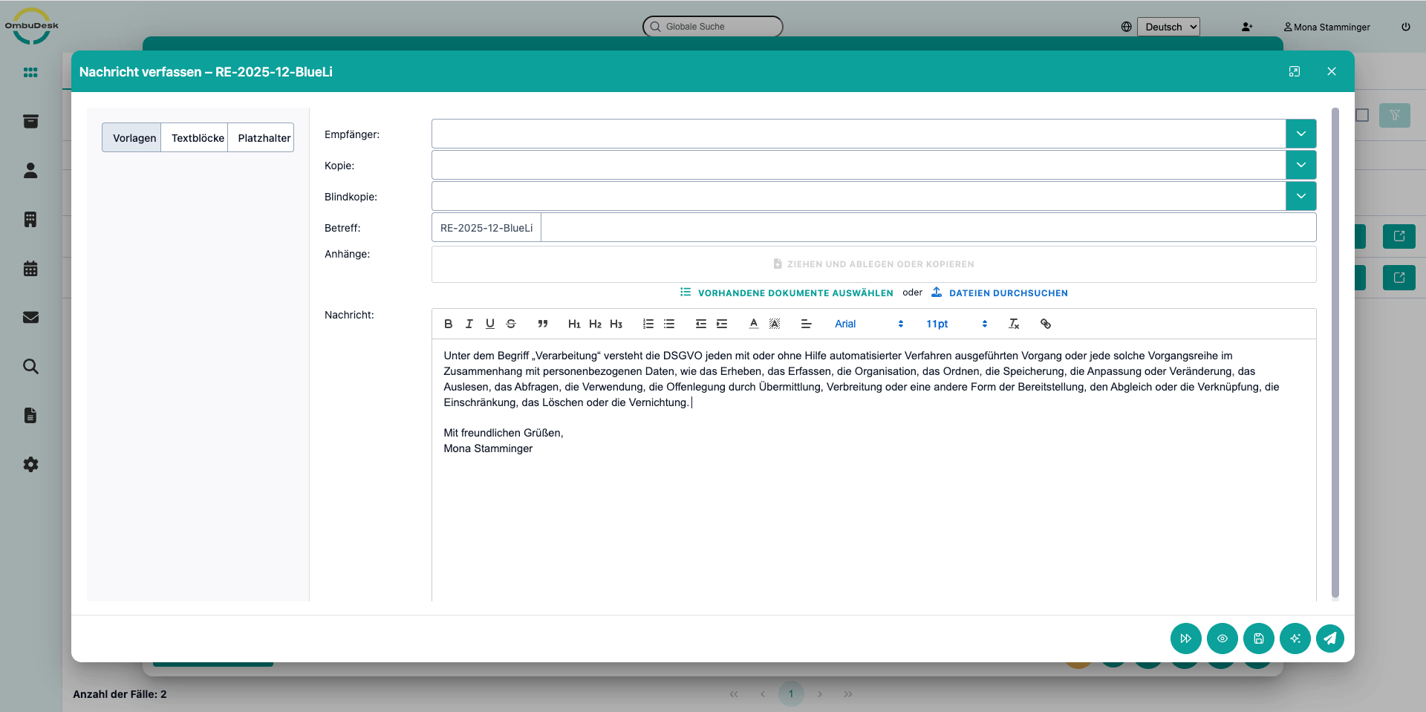
Task: Expand the Empfänger recipient dropdown
Action: click(x=1300, y=134)
